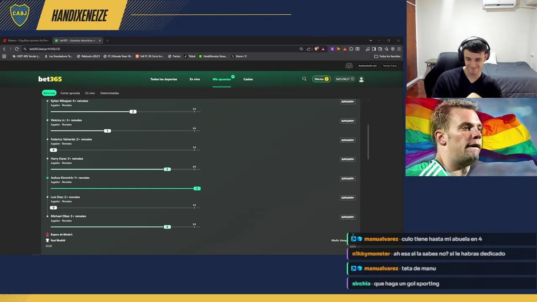Click SUPLENTE+ for Harry Kane

347,159
